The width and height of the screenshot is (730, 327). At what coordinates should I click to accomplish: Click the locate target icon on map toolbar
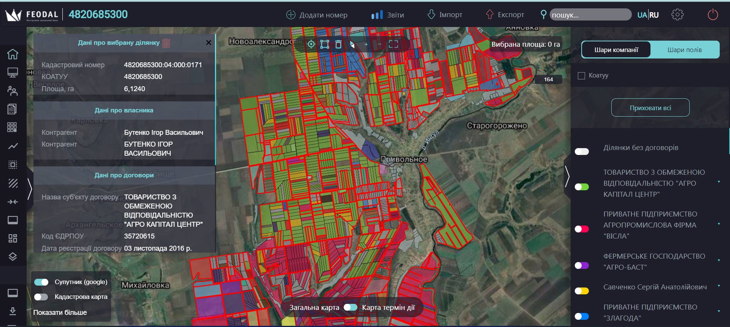tap(311, 44)
